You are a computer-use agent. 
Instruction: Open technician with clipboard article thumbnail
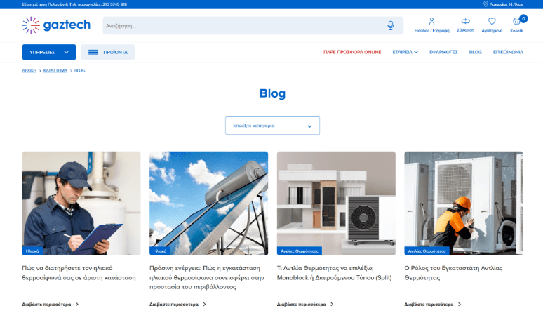[81, 203]
